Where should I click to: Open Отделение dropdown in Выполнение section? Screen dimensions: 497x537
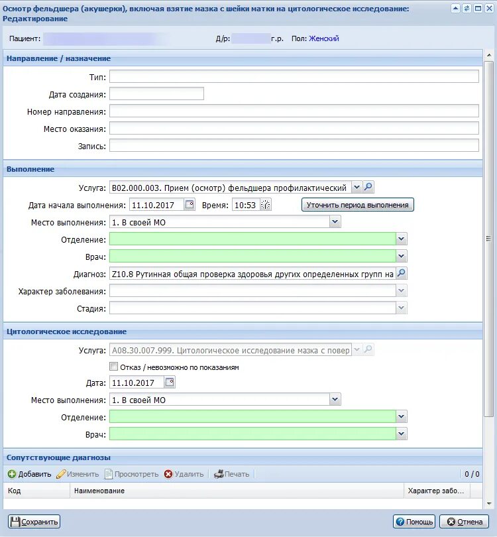(401, 239)
